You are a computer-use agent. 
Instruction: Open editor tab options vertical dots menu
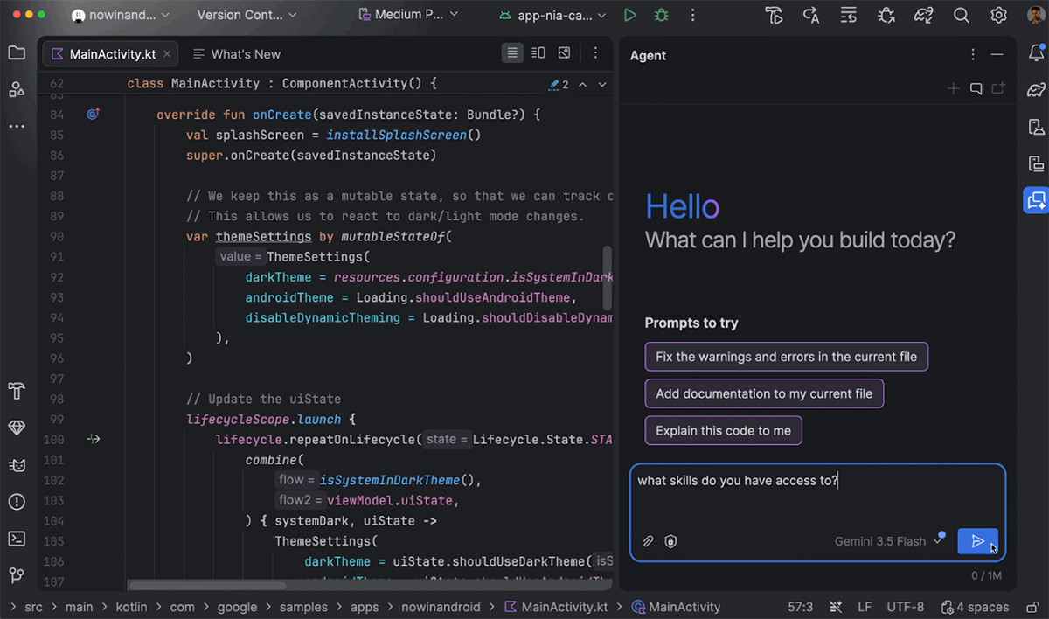(595, 53)
